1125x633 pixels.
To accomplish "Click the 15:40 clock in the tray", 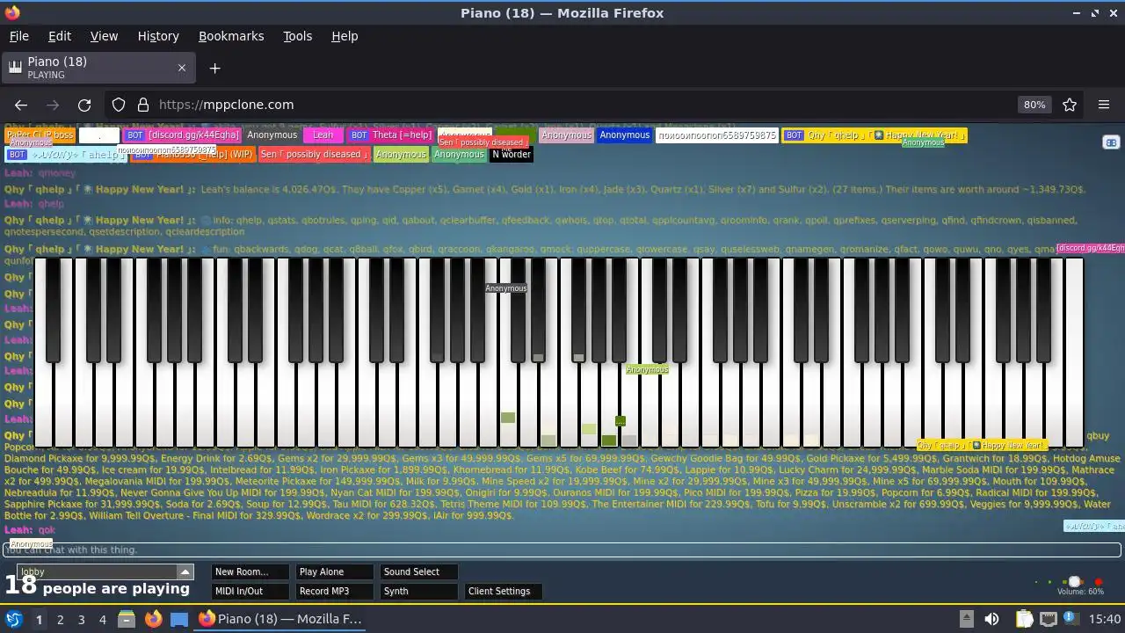I will tap(1105, 619).
